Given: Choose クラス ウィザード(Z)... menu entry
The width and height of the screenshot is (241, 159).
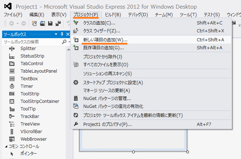Looking at the screenshot, I should [x=151, y=31].
